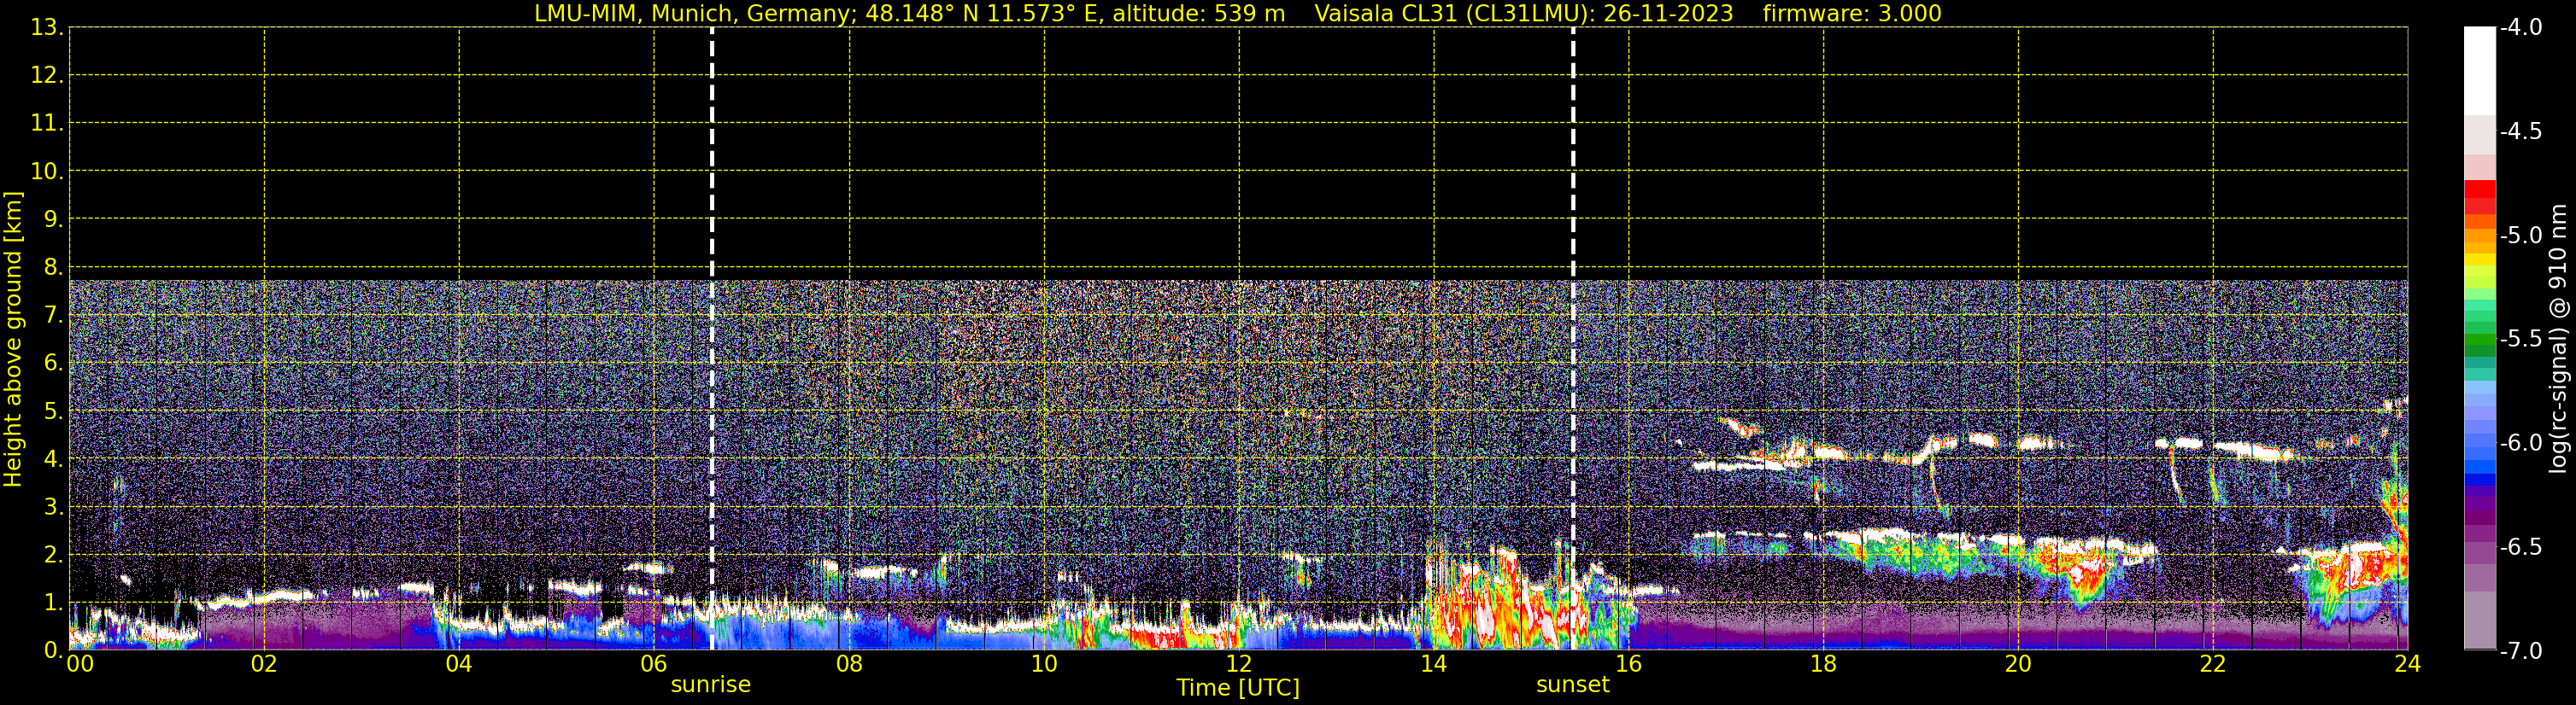
Task: Click the '06' tick on the time axis
Action: pos(654,664)
